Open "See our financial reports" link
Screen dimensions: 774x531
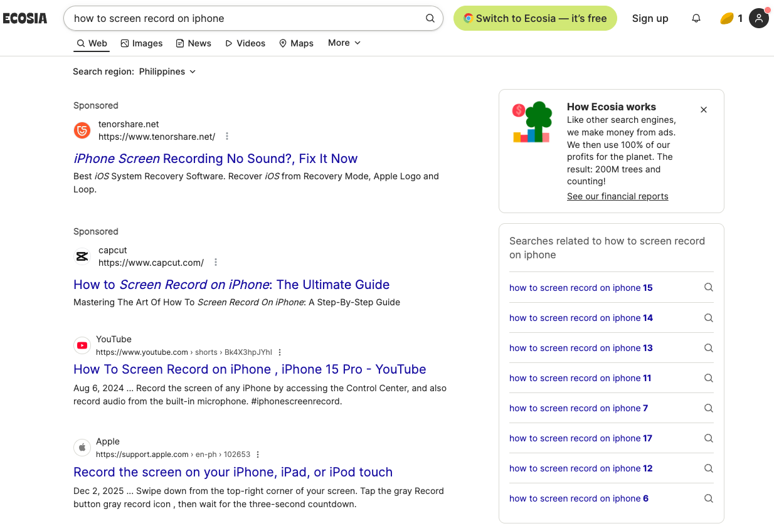point(617,196)
